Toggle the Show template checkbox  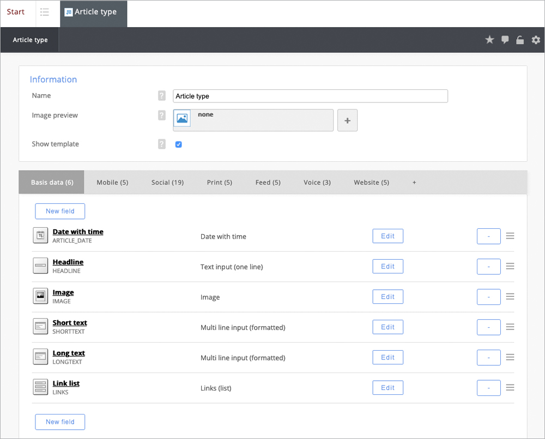(x=178, y=144)
